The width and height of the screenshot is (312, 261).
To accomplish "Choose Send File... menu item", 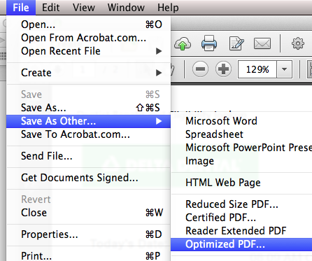I will [89, 156].
